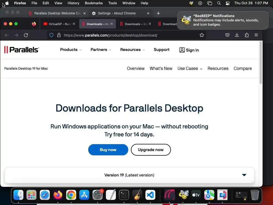Click the BeeBEEP Notifications banner
Image resolution: width=273 pixels, height=205 pixels.
[x=223, y=20]
